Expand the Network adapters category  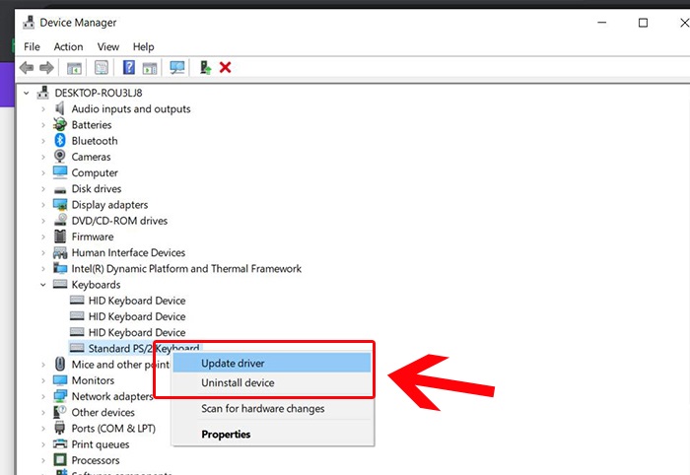click(43, 396)
